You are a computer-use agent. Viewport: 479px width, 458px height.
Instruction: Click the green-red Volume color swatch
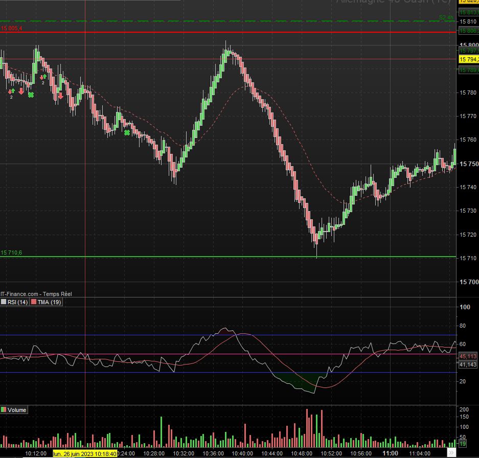tap(4, 410)
